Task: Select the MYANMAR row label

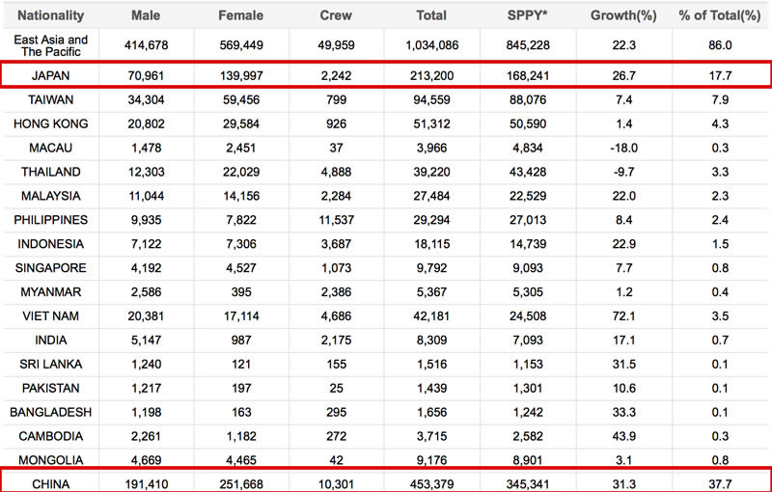Action: click(51, 292)
